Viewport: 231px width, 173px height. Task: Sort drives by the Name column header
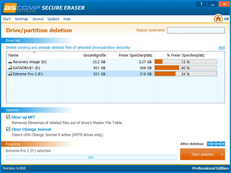click(x=14, y=55)
